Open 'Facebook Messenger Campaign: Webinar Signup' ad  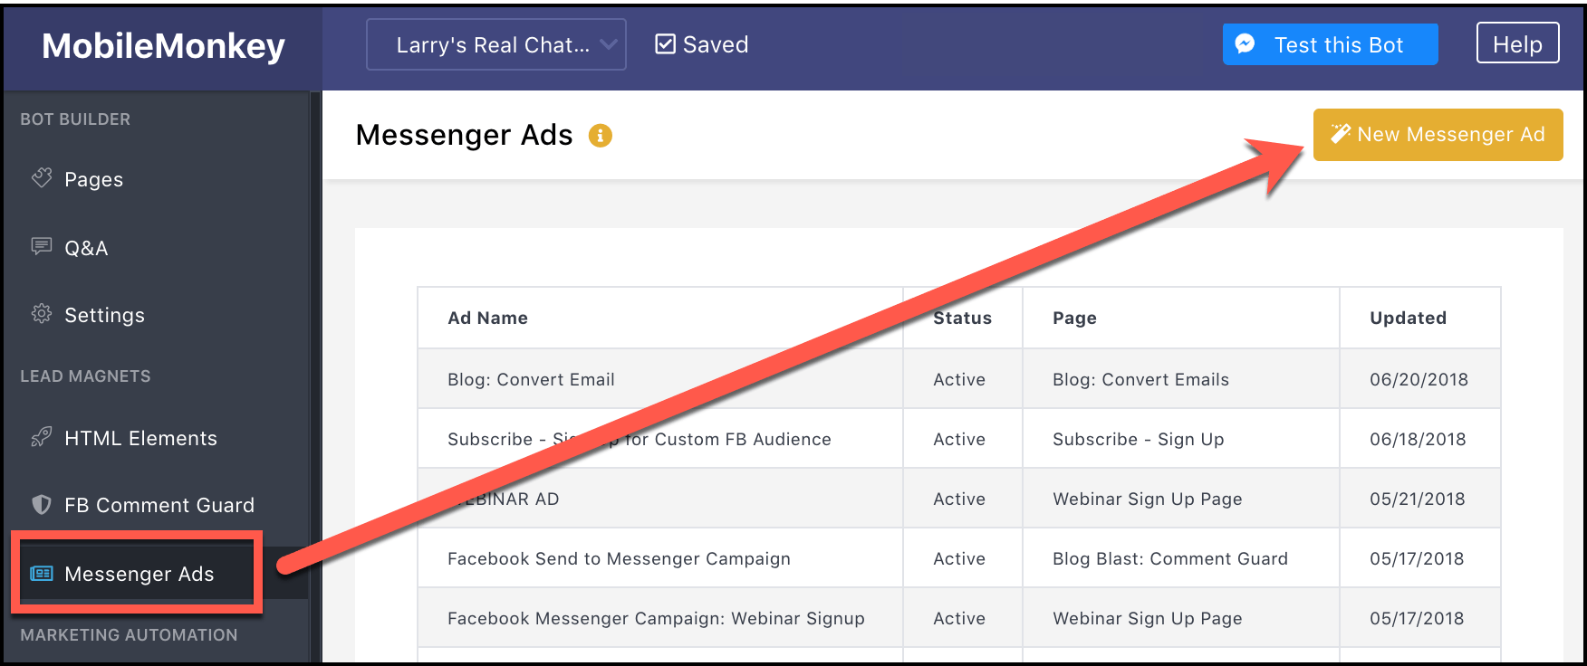656,618
